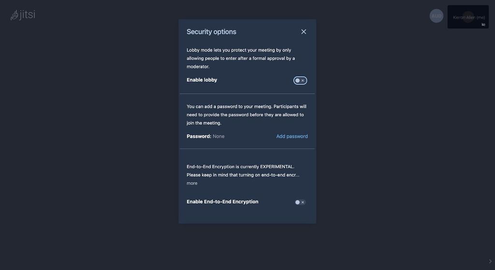Viewport: 495px width, 270px height.
Task: Toggle the Enable lobby switch
Action: tap(300, 81)
